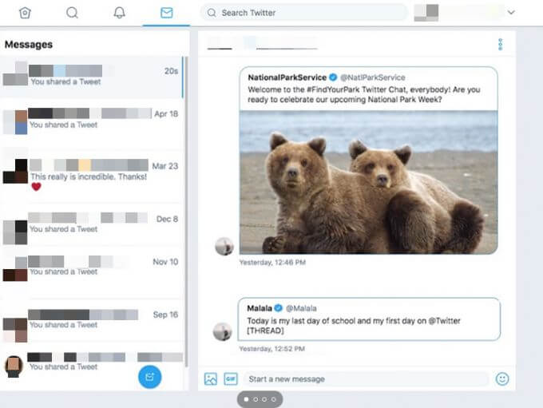Open the GIF picker
The height and width of the screenshot is (408, 543).
coord(231,379)
